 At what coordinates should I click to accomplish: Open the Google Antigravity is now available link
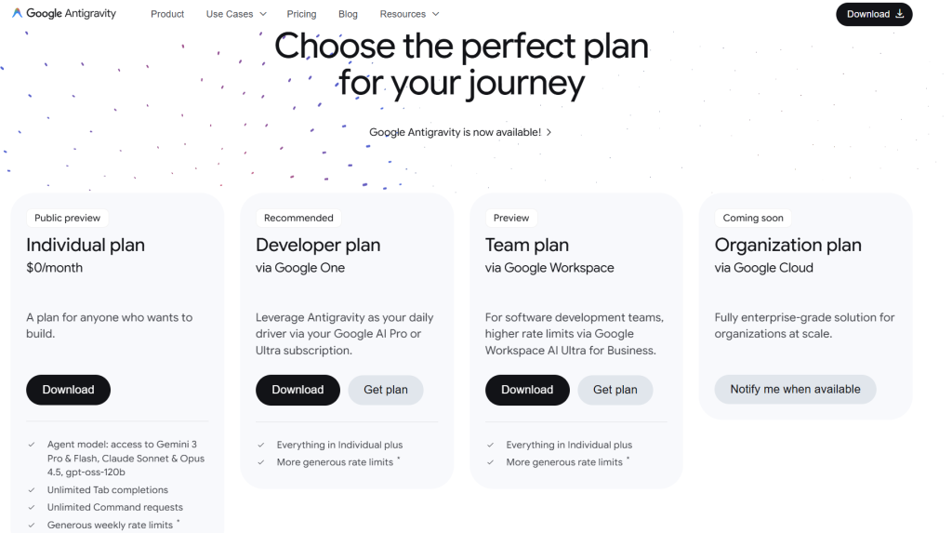[x=455, y=132]
